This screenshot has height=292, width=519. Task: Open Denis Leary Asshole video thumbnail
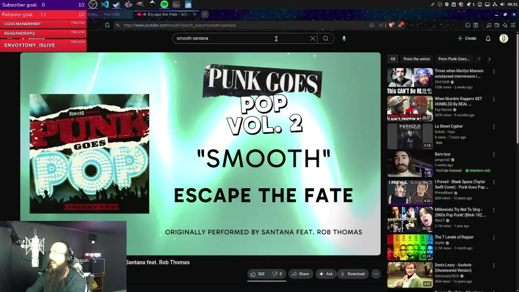[410, 275]
